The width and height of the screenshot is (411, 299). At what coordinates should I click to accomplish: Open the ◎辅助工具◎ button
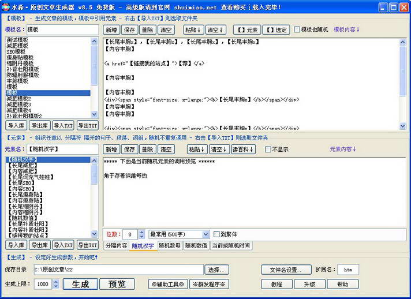[167, 284]
